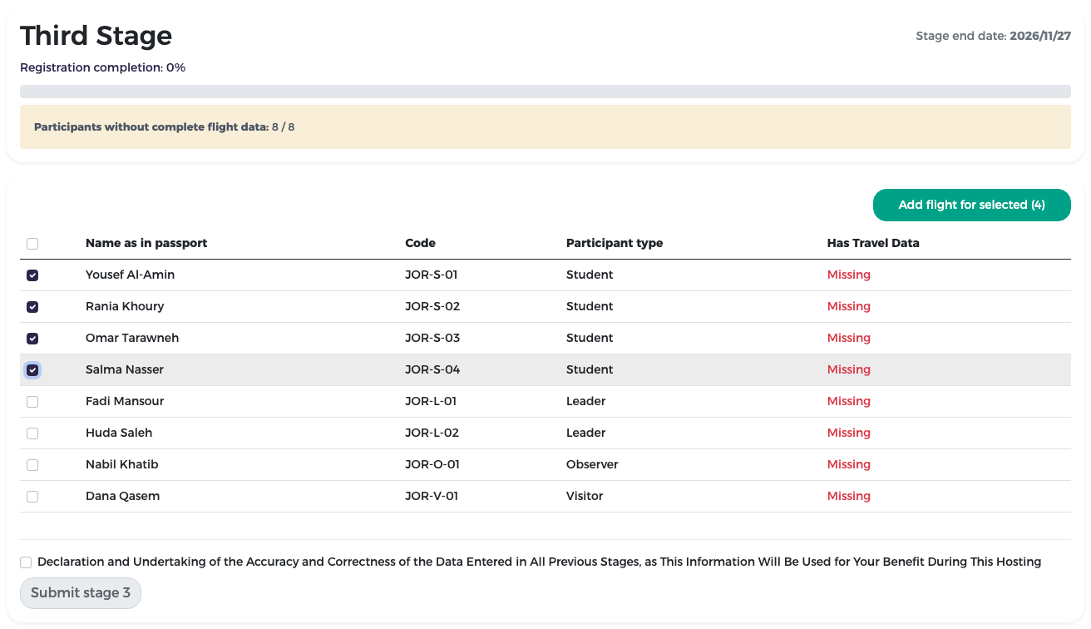
Task: Toggle the select-all checkbox in table header
Action: pyautogui.click(x=32, y=244)
